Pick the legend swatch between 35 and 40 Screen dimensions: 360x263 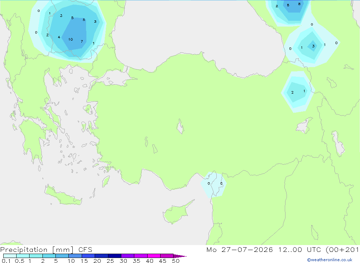141,256
